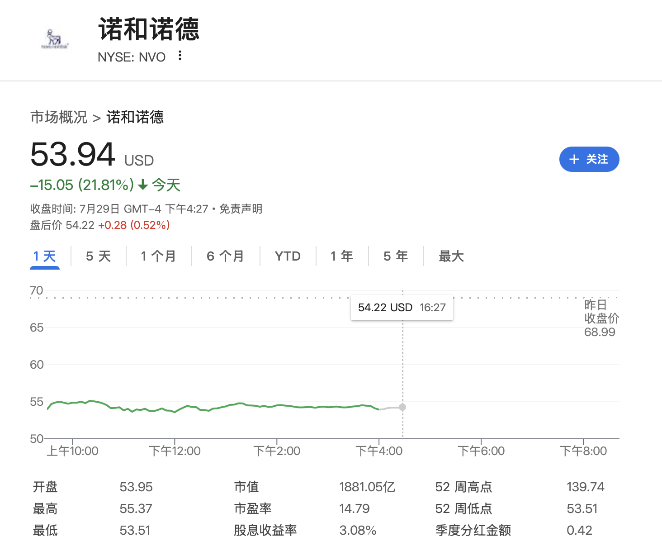Click the 最高 value 55.37
Viewport: 662px width, 551px height.
click(136, 509)
